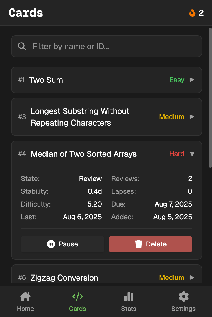Image resolution: width=212 pixels, height=317 pixels.
Task: Click Medium label on Zigzag Conversion
Action: click(x=172, y=278)
